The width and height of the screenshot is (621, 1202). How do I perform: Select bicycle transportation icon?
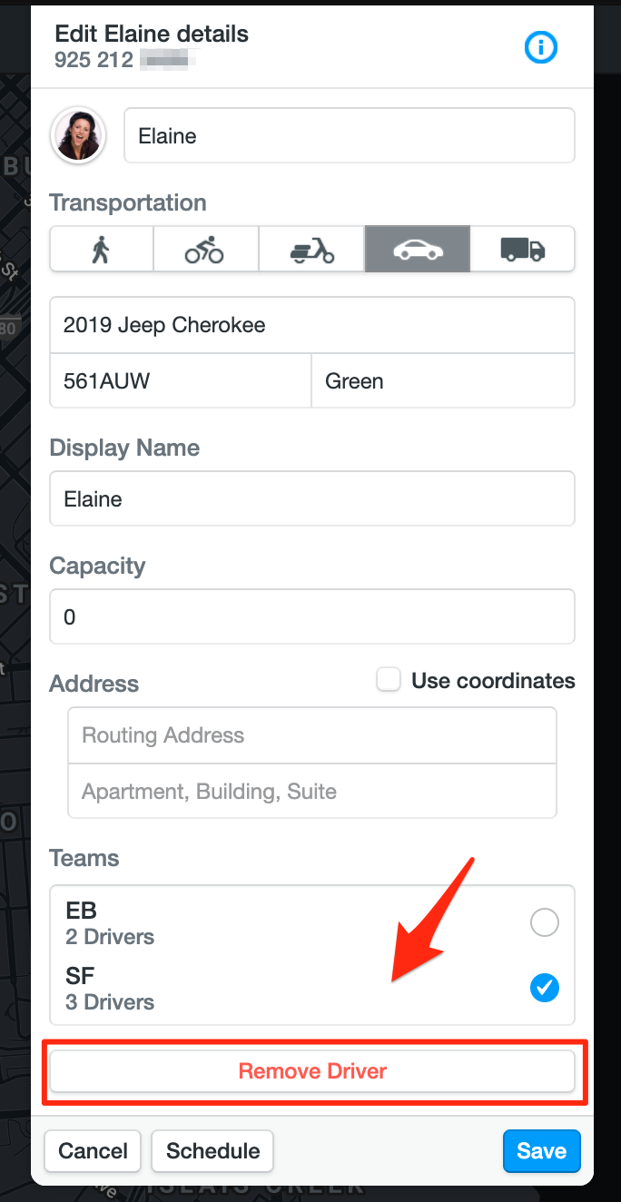(206, 249)
